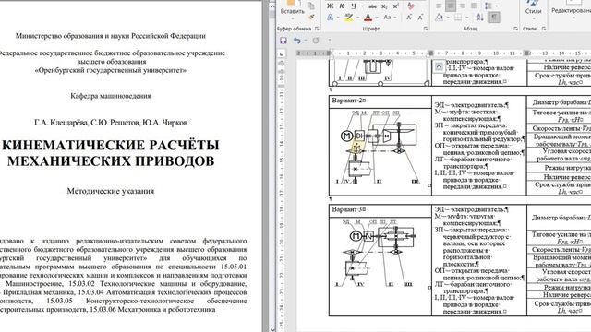
Task: Toggle italic formatting (К)
Action: (342, 6)
